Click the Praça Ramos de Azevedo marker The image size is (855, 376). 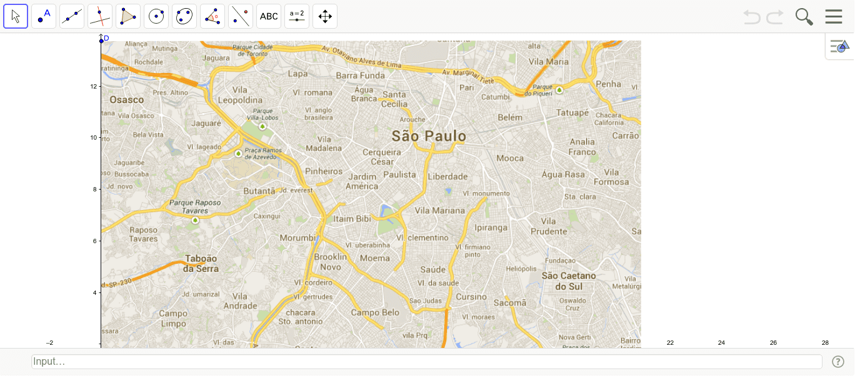click(x=238, y=153)
